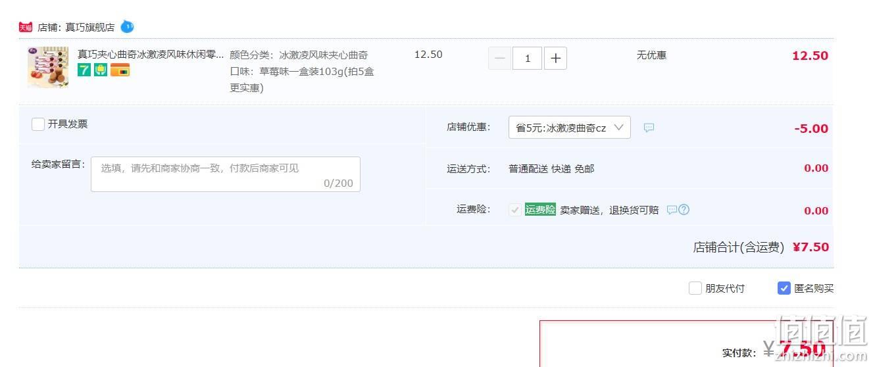873x367 pixels.
Task: Click the 给卖家留言 seller message text field
Action: 226,174
